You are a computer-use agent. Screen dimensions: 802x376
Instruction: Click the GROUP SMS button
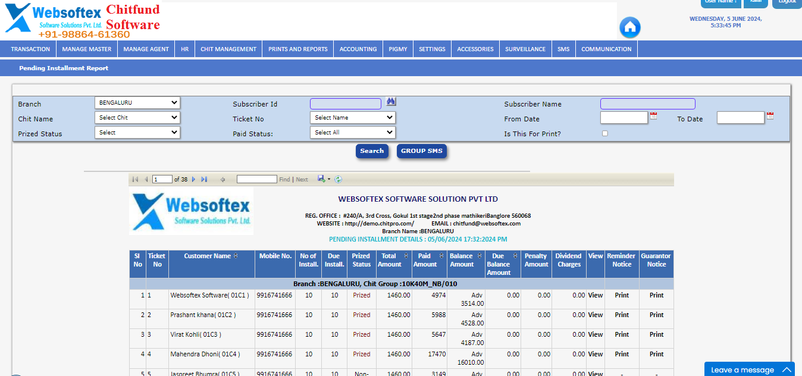click(422, 151)
